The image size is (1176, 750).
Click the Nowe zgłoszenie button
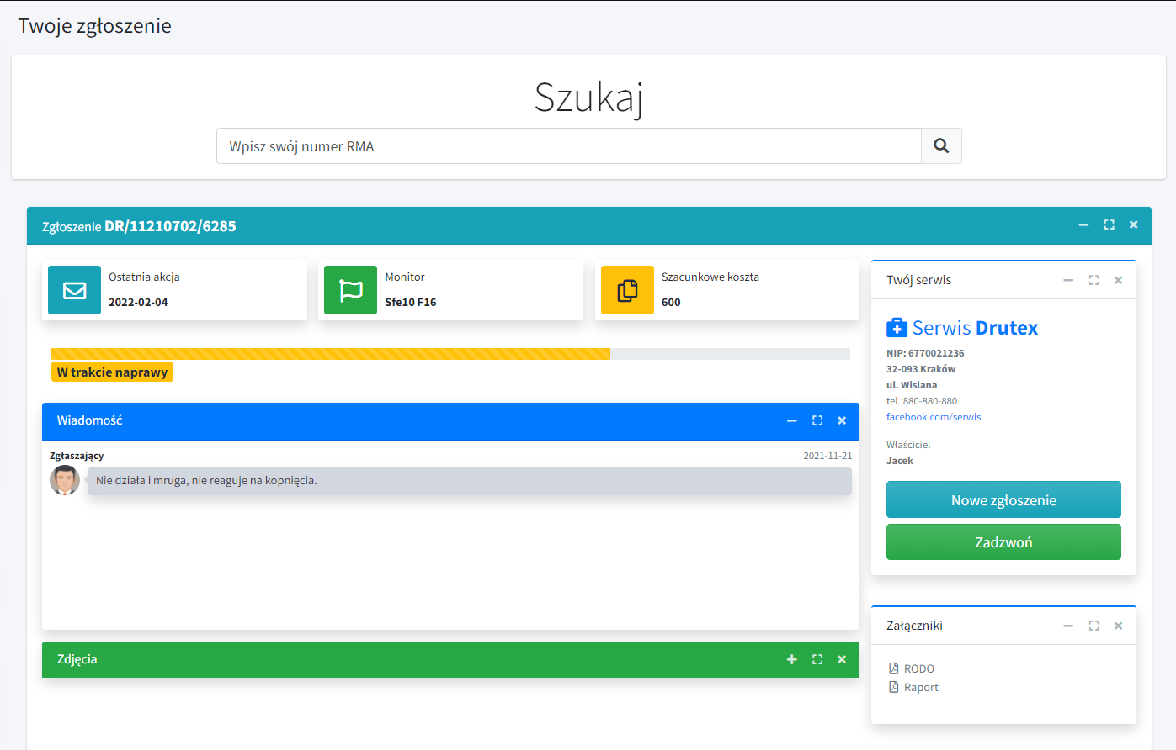coord(1003,499)
